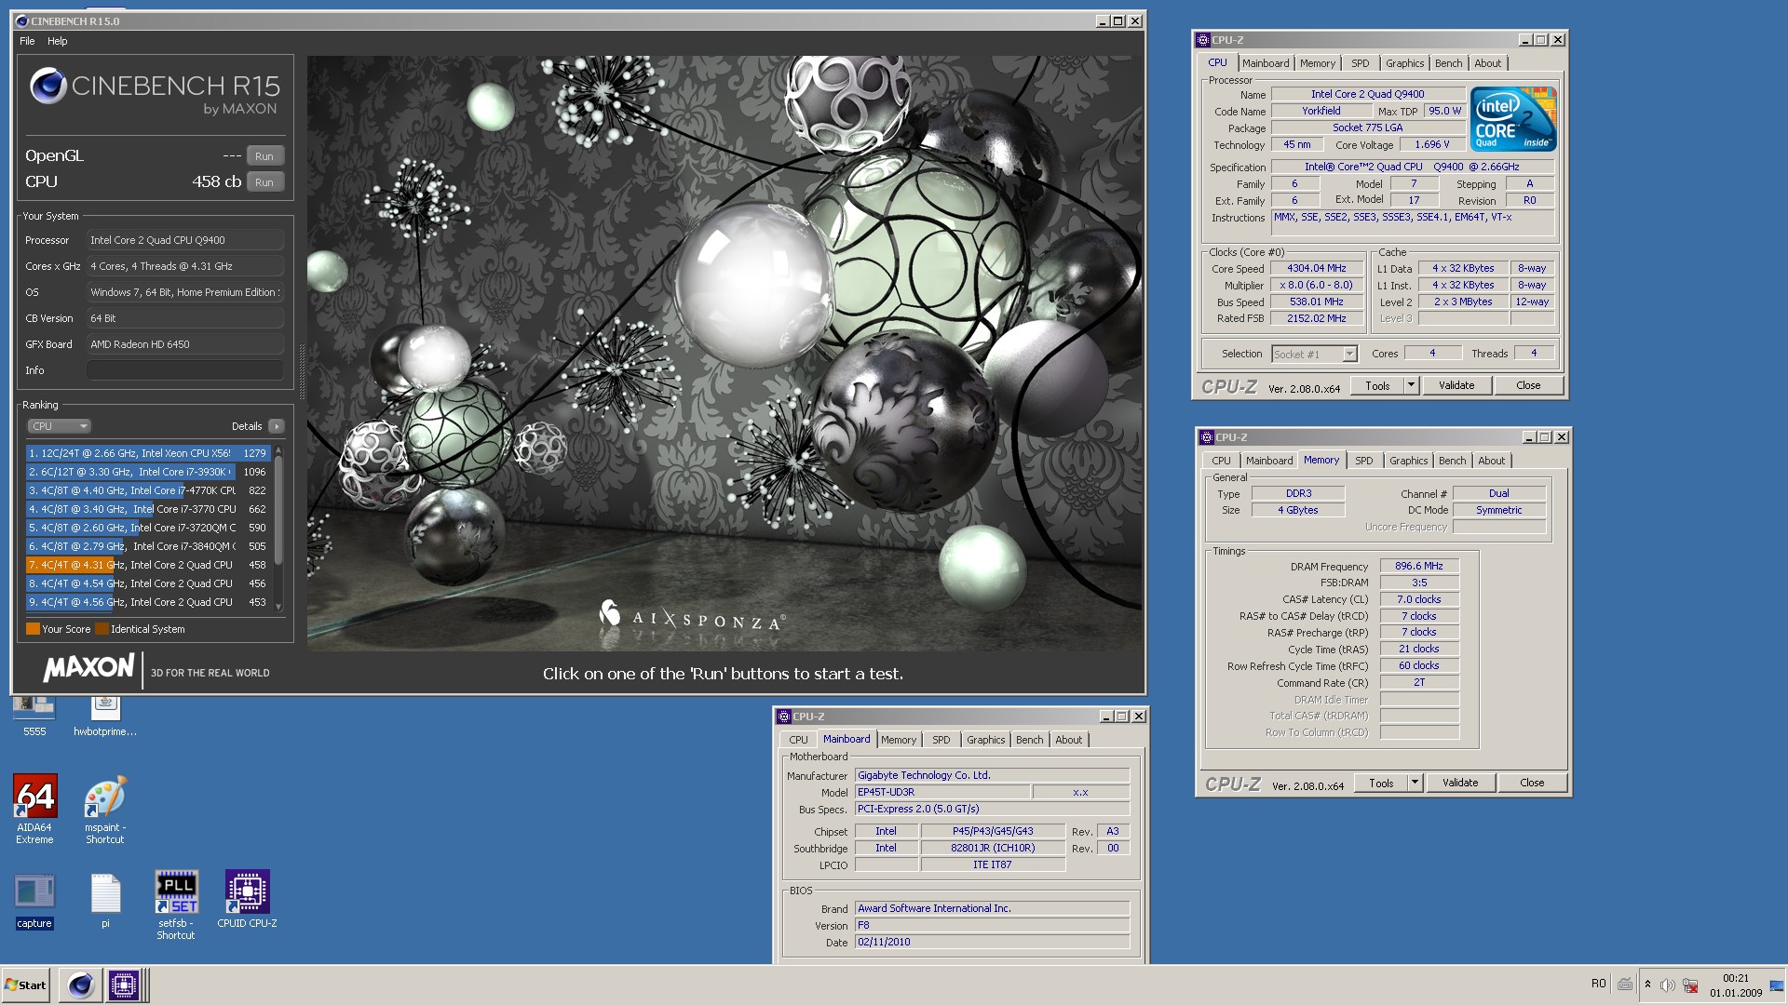Click Cinebench icon in taskbar

[x=81, y=985]
